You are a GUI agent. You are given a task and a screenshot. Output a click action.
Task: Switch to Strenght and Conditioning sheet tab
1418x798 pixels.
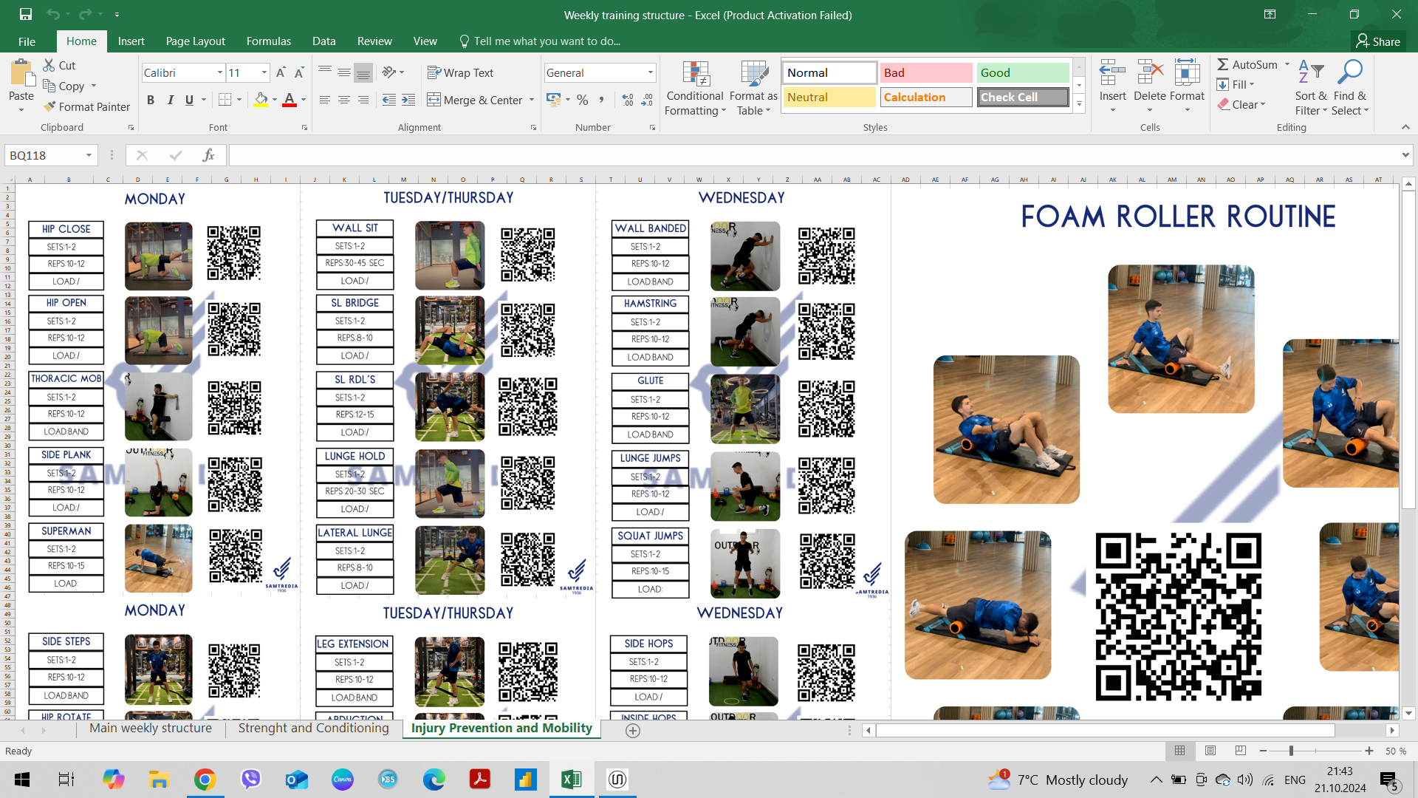(313, 728)
